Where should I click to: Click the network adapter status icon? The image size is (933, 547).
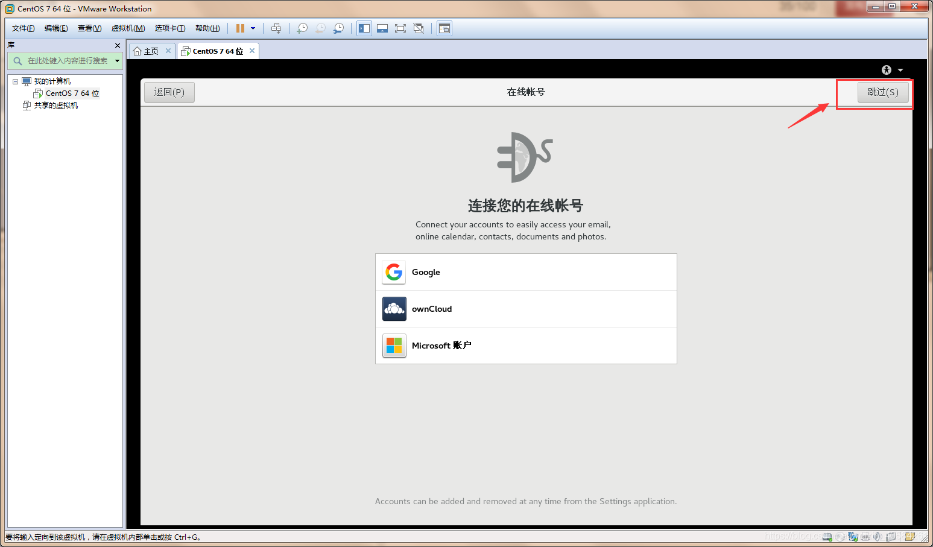coord(853,536)
